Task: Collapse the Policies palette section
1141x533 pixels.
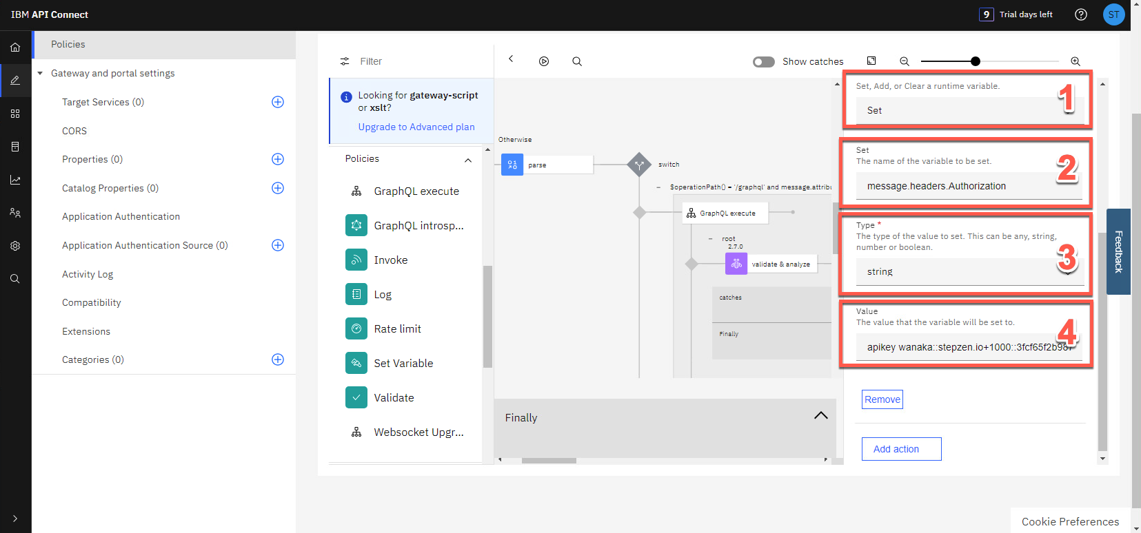Action: coord(468,160)
